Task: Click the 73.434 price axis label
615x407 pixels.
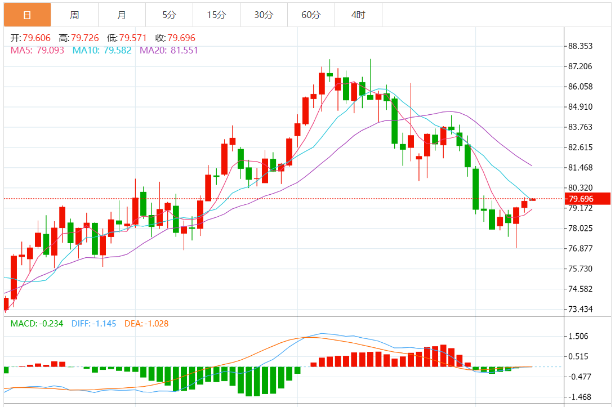Action: tap(581, 310)
